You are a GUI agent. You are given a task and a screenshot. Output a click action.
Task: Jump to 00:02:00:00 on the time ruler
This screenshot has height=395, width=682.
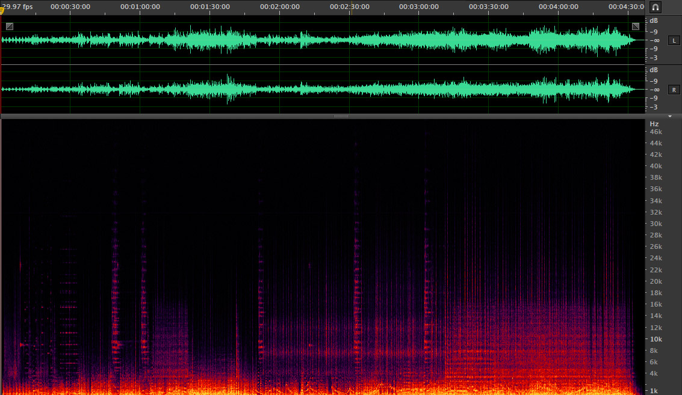280,7
